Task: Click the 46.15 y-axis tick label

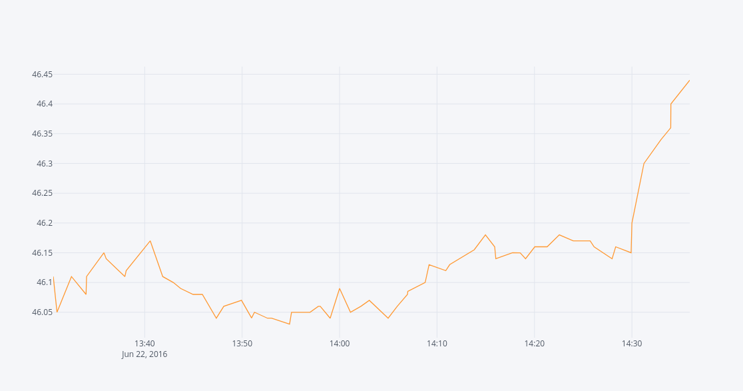Action: [x=42, y=253]
